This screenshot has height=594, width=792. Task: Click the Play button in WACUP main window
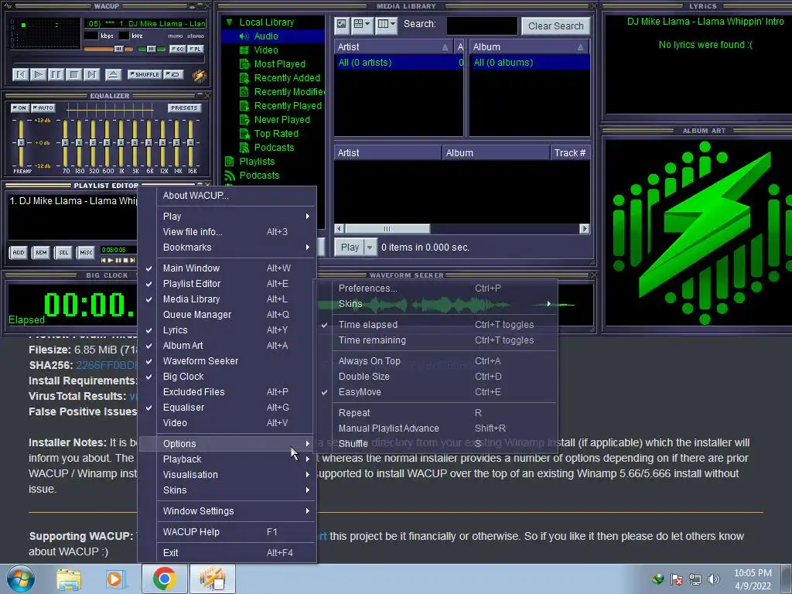(x=38, y=75)
